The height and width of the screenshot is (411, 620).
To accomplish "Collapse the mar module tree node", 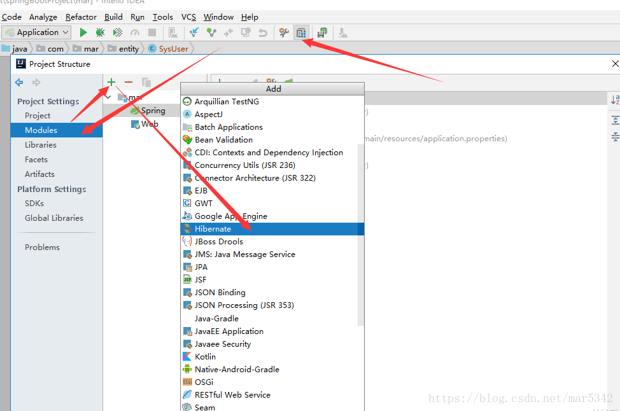I will (x=108, y=97).
